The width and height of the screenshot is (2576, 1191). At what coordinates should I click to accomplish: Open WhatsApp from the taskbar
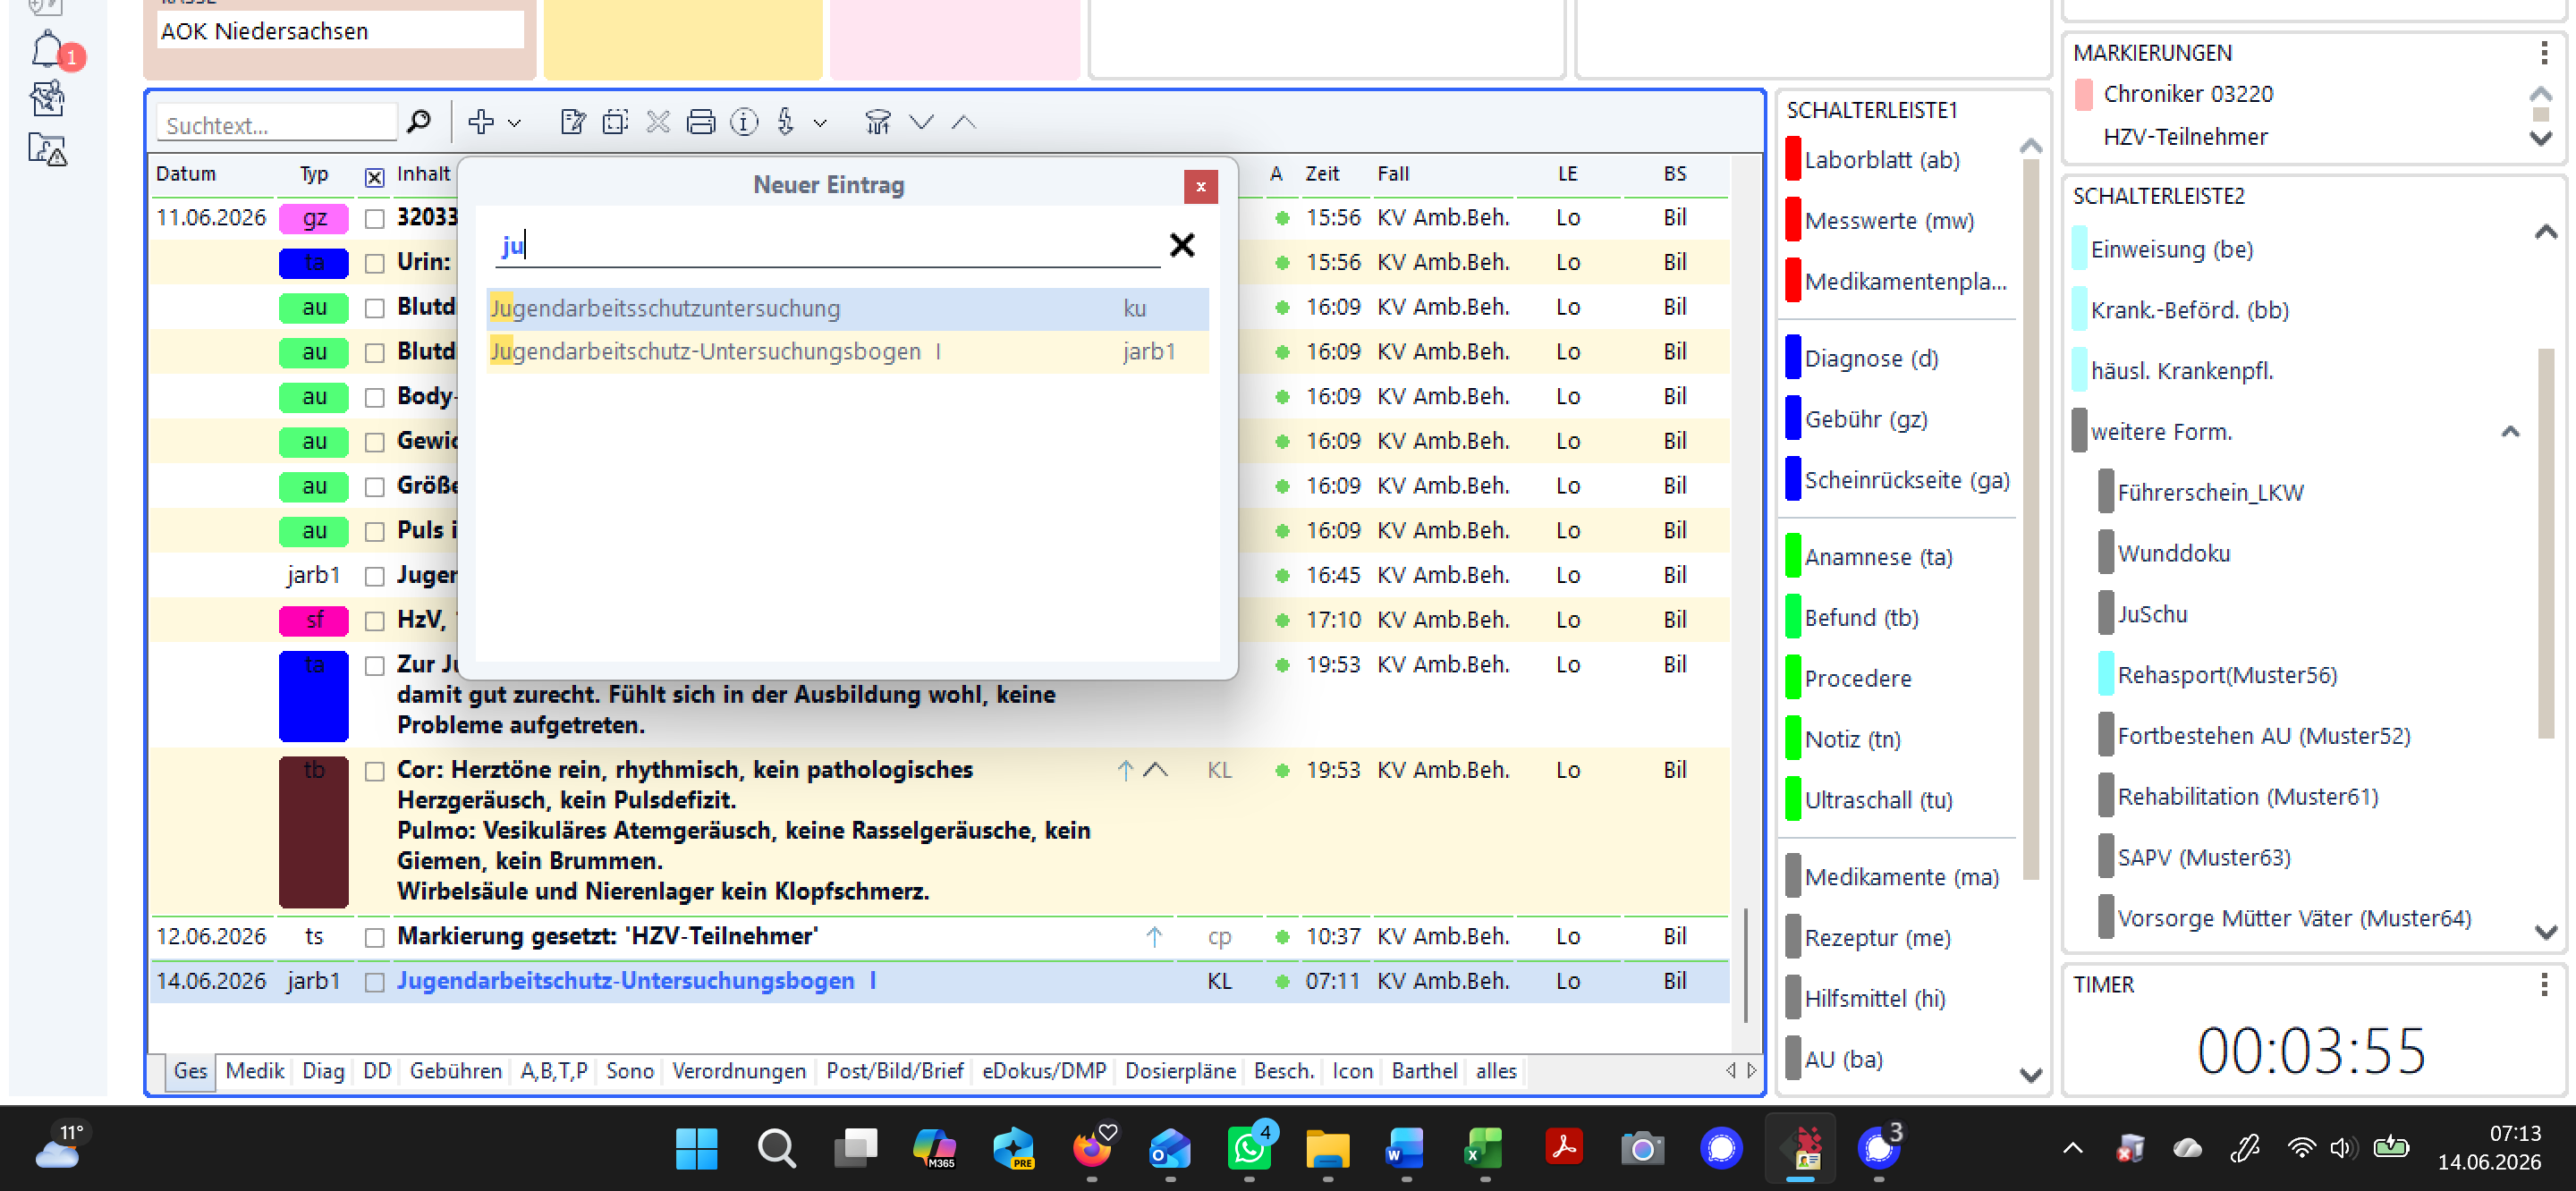[x=1249, y=1148]
